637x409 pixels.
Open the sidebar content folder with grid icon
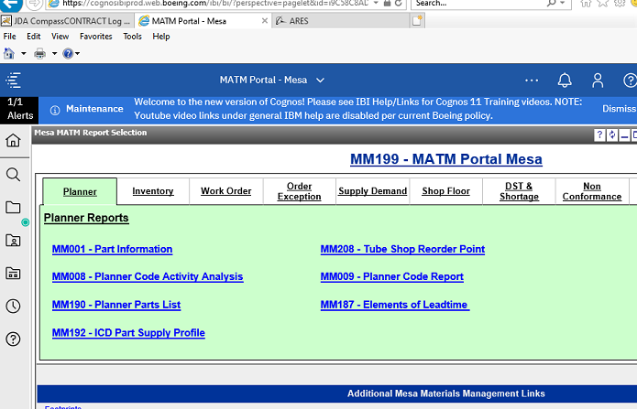pyautogui.click(x=13, y=273)
